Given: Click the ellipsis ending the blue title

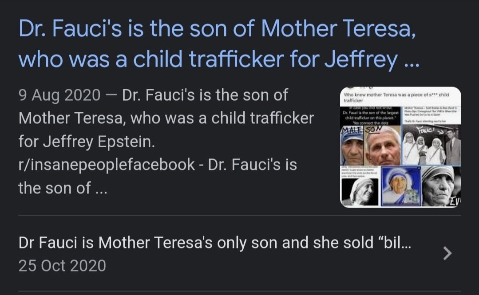Looking at the screenshot, I should 411,61.
